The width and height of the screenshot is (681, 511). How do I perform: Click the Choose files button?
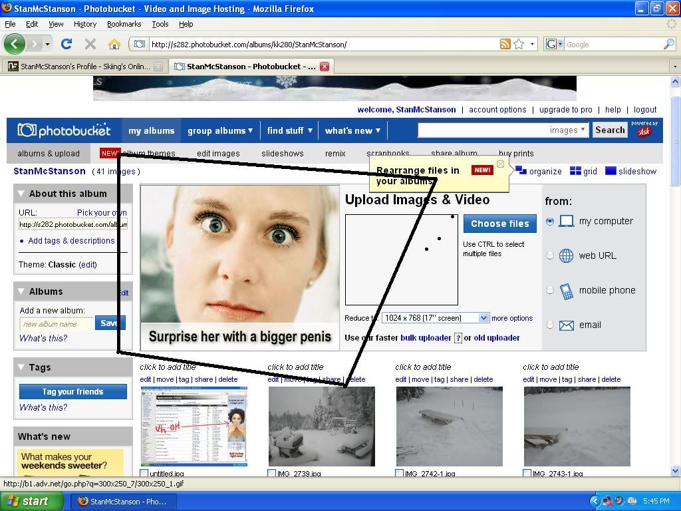coord(500,224)
